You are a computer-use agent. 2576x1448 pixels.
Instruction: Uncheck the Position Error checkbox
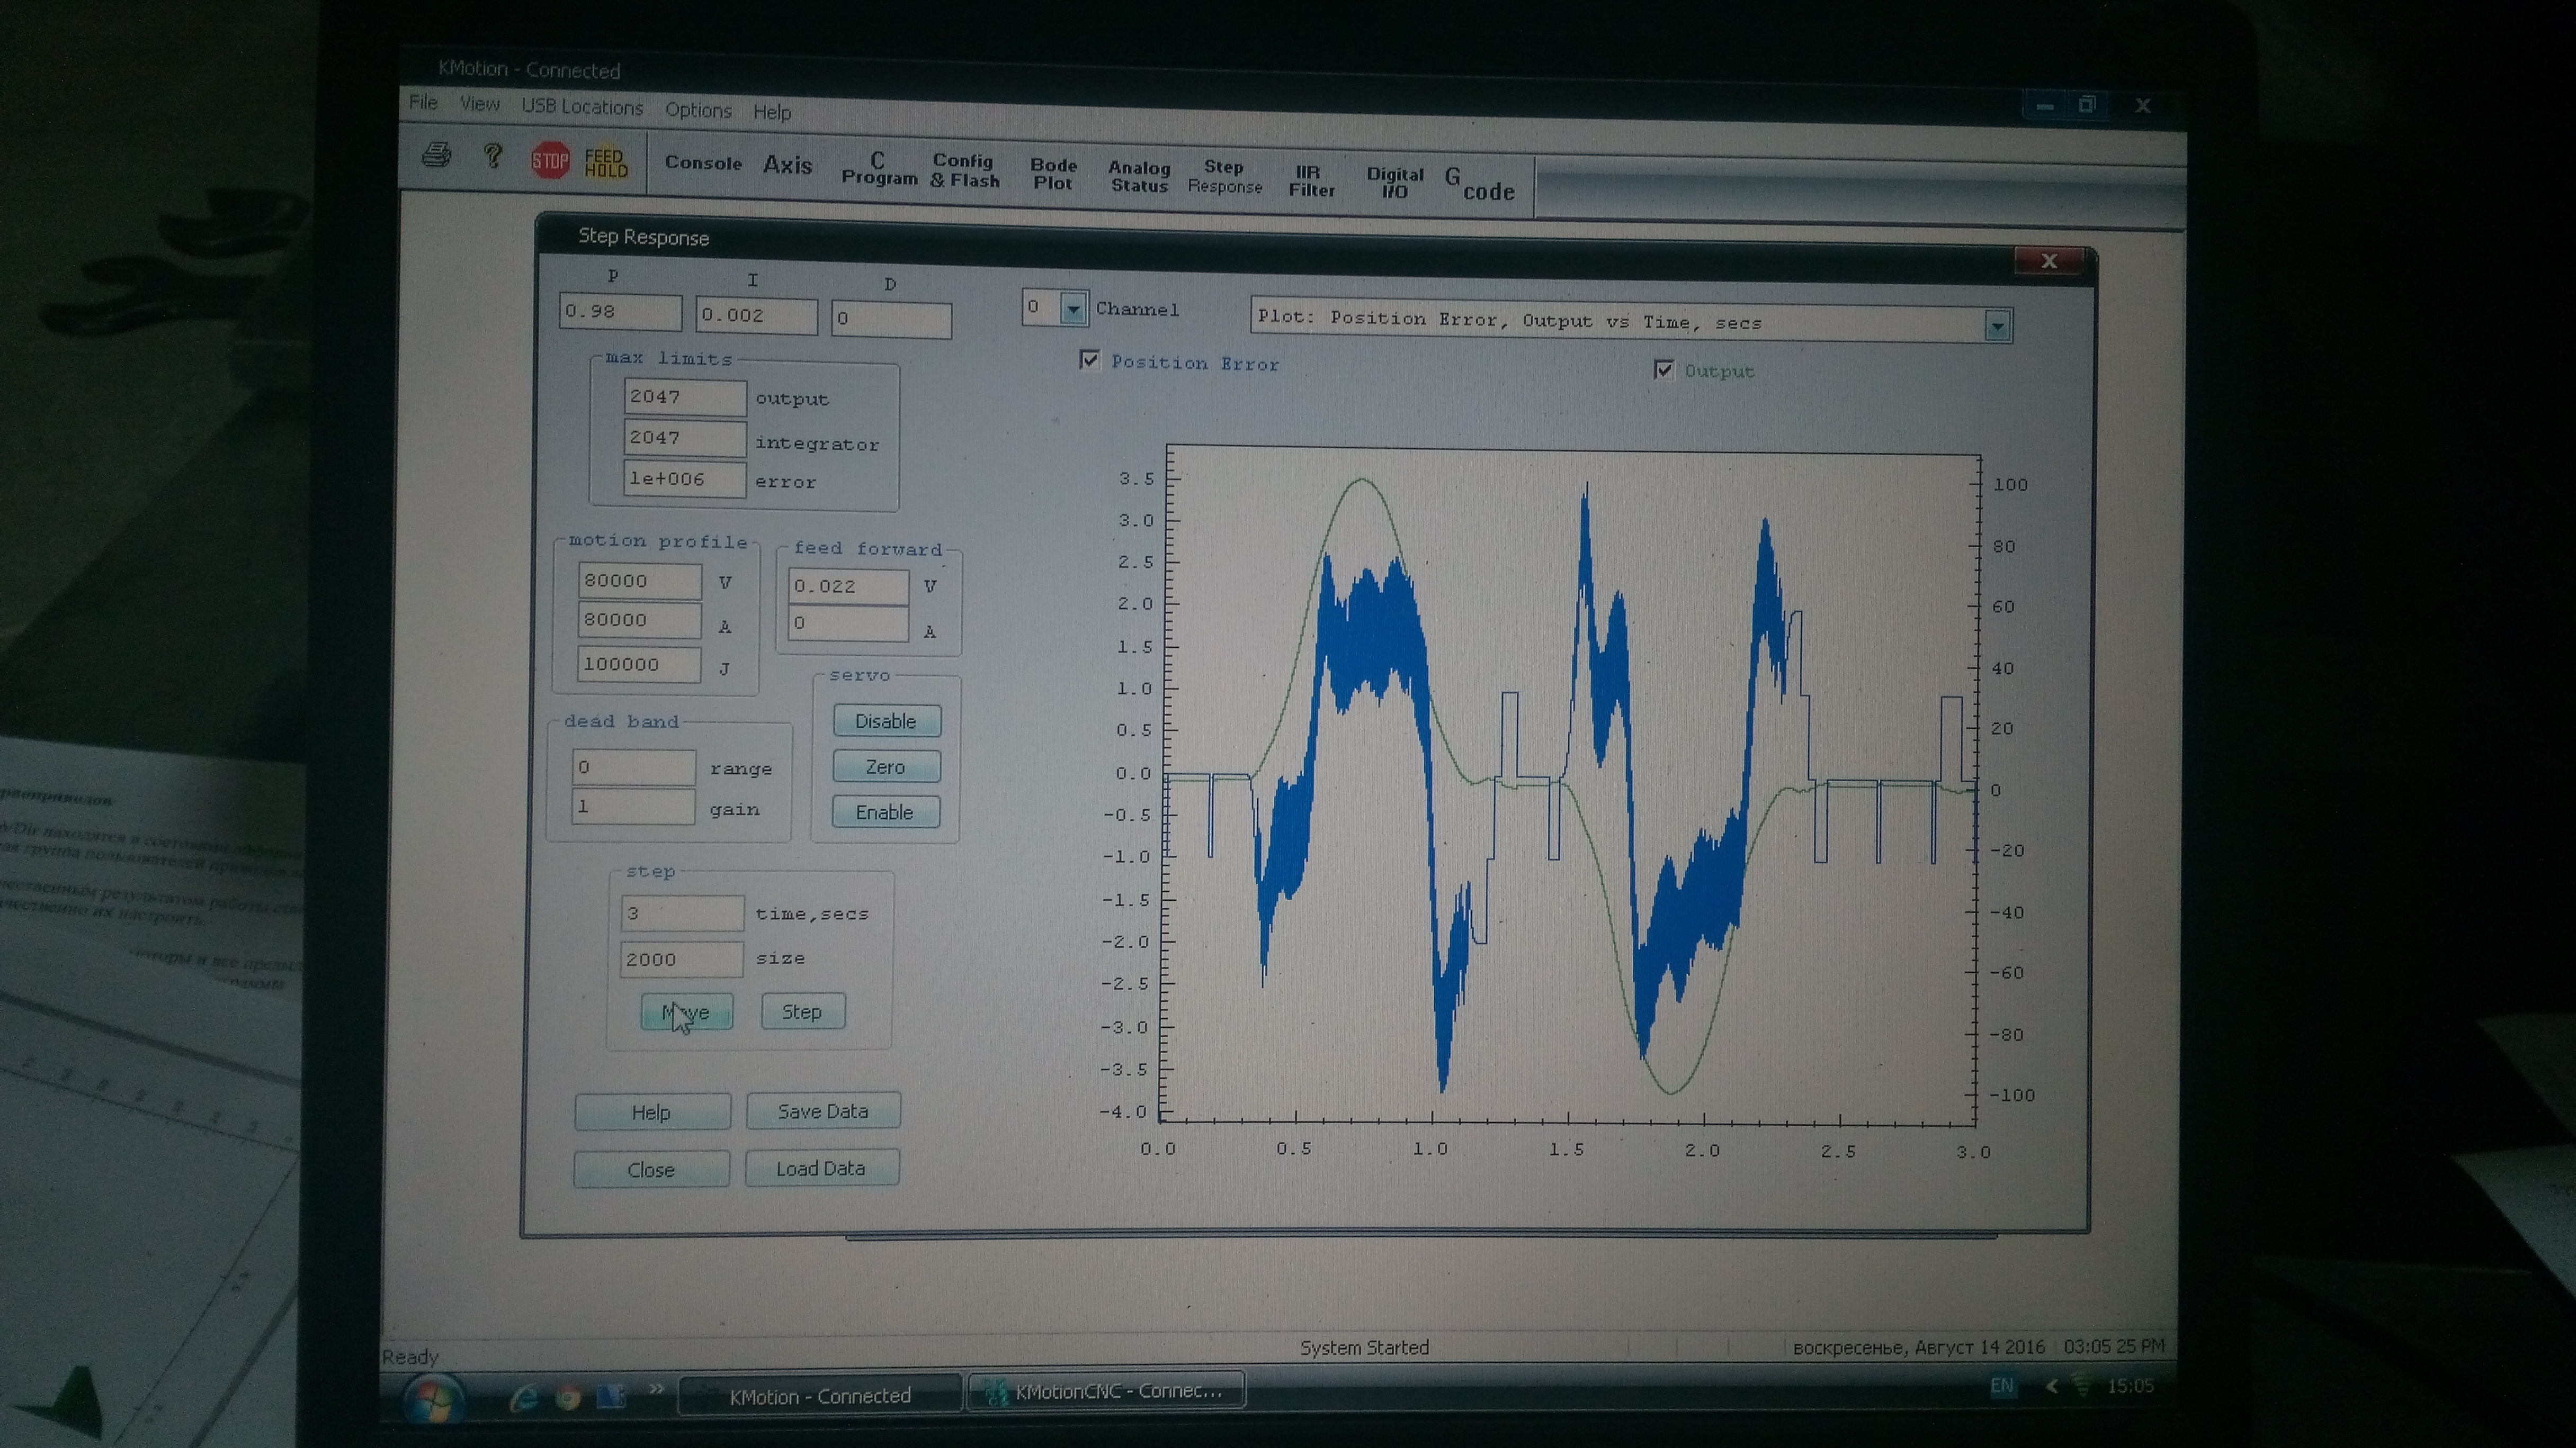pos(1090,360)
